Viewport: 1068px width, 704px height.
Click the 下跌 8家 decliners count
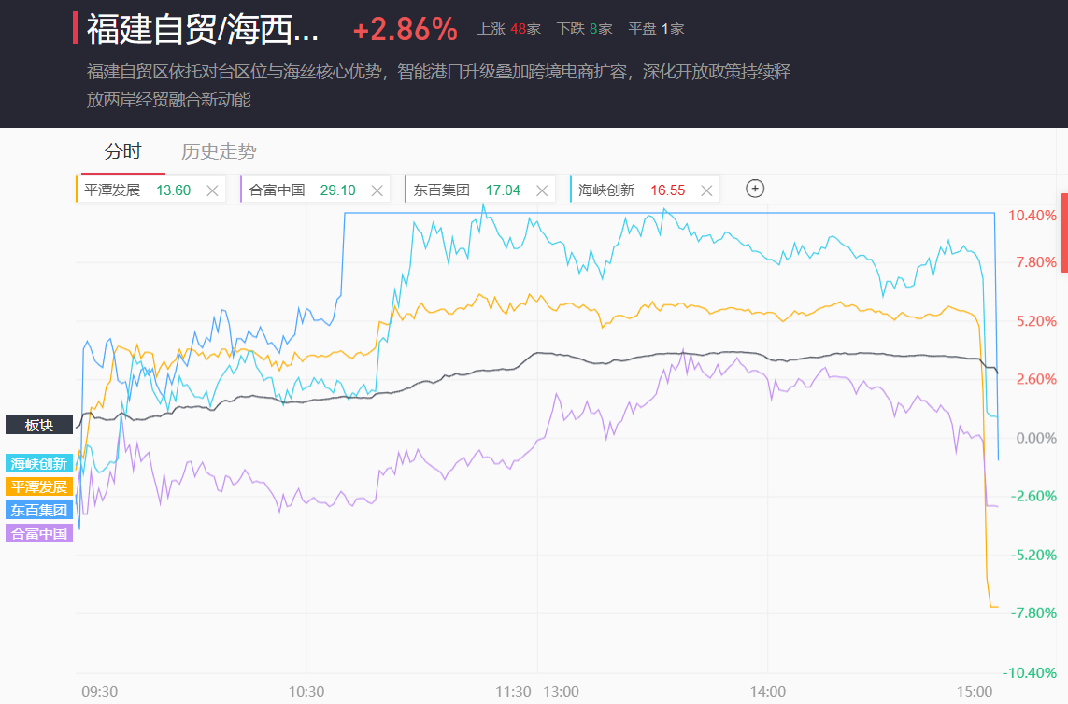click(584, 29)
